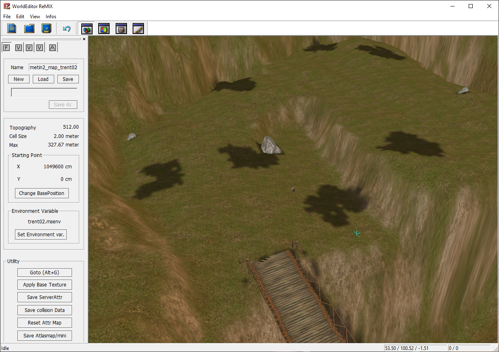
Task: Toggle the grid attribute window icon
Action: point(121,28)
